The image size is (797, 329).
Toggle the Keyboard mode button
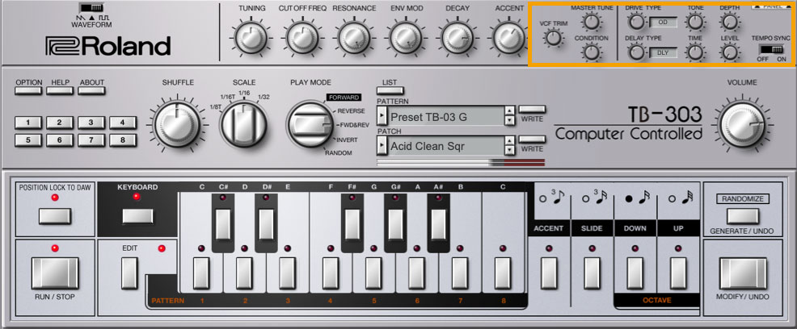[137, 216]
